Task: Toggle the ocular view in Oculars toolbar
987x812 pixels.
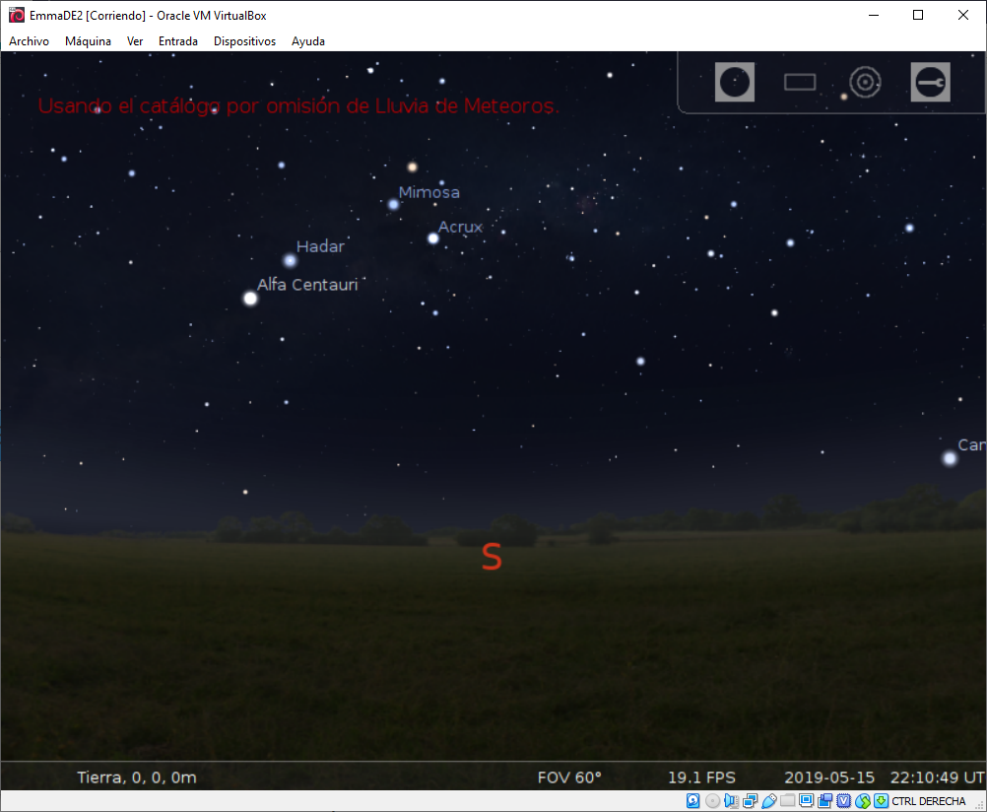Action: coord(734,83)
